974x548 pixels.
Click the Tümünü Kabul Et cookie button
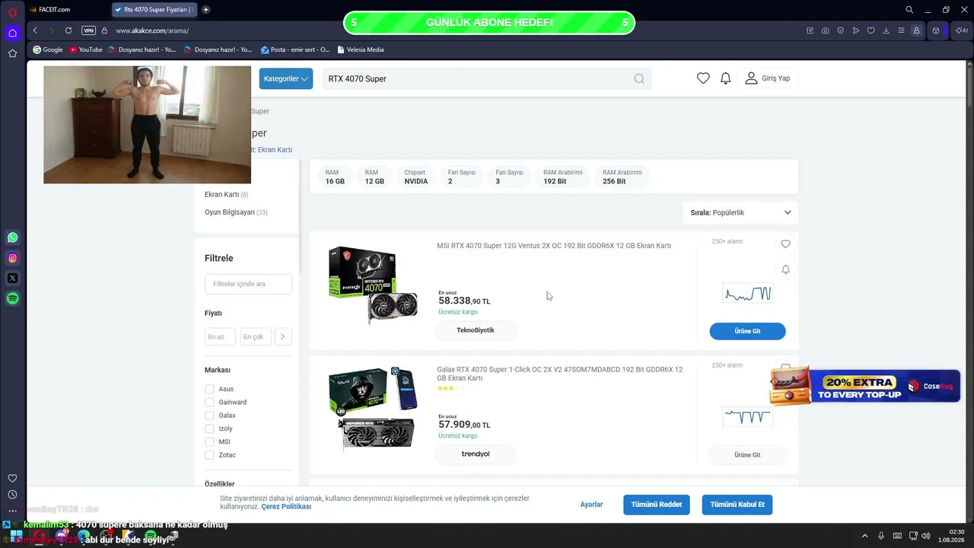737,505
